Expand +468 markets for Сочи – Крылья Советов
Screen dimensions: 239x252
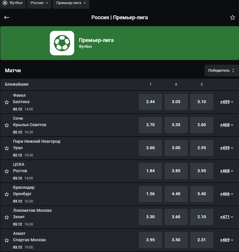click(x=226, y=125)
